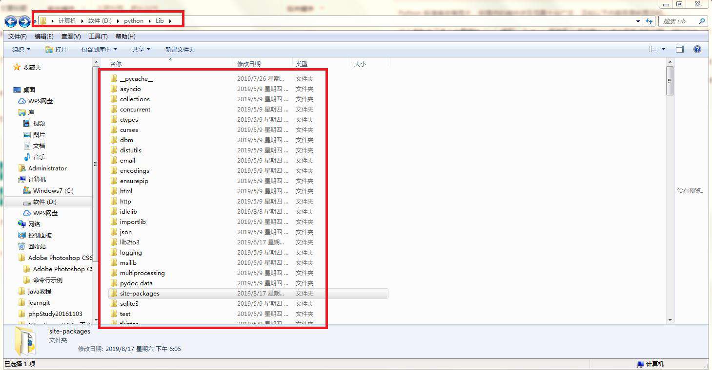Open the 网络 network icon
The height and width of the screenshot is (370, 712).
(x=22, y=224)
